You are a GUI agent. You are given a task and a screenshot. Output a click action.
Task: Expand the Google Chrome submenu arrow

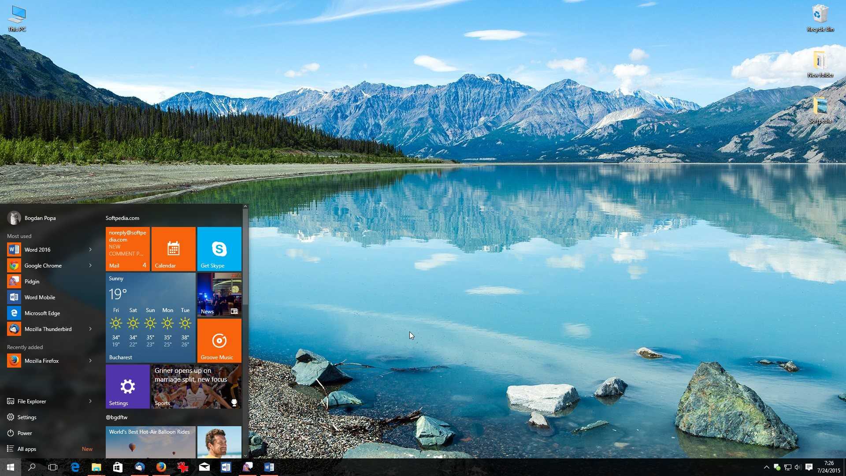tap(90, 265)
